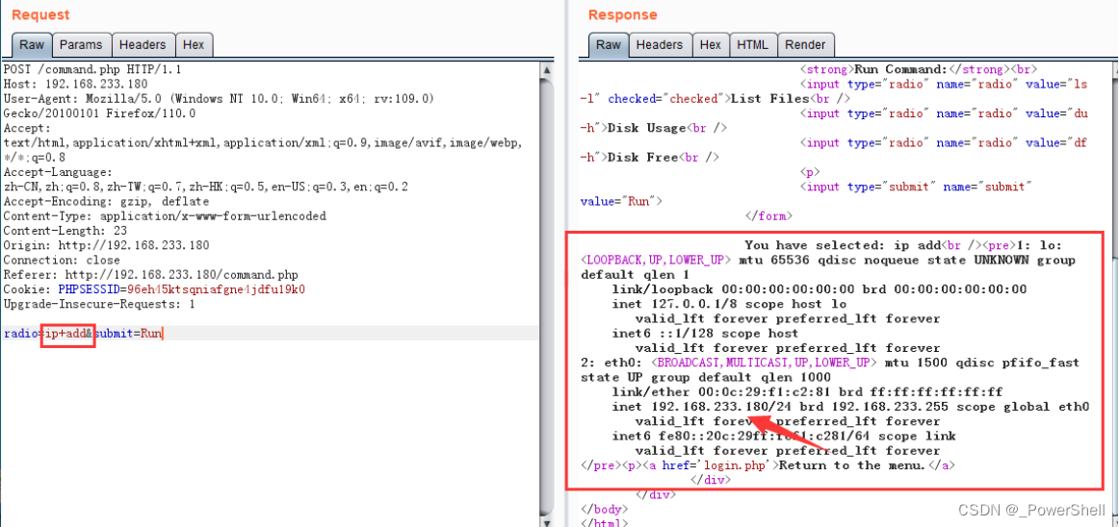The width and height of the screenshot is (1119, 527).
Task: Open the Response Render tab
Action: (x=805, y=44)
